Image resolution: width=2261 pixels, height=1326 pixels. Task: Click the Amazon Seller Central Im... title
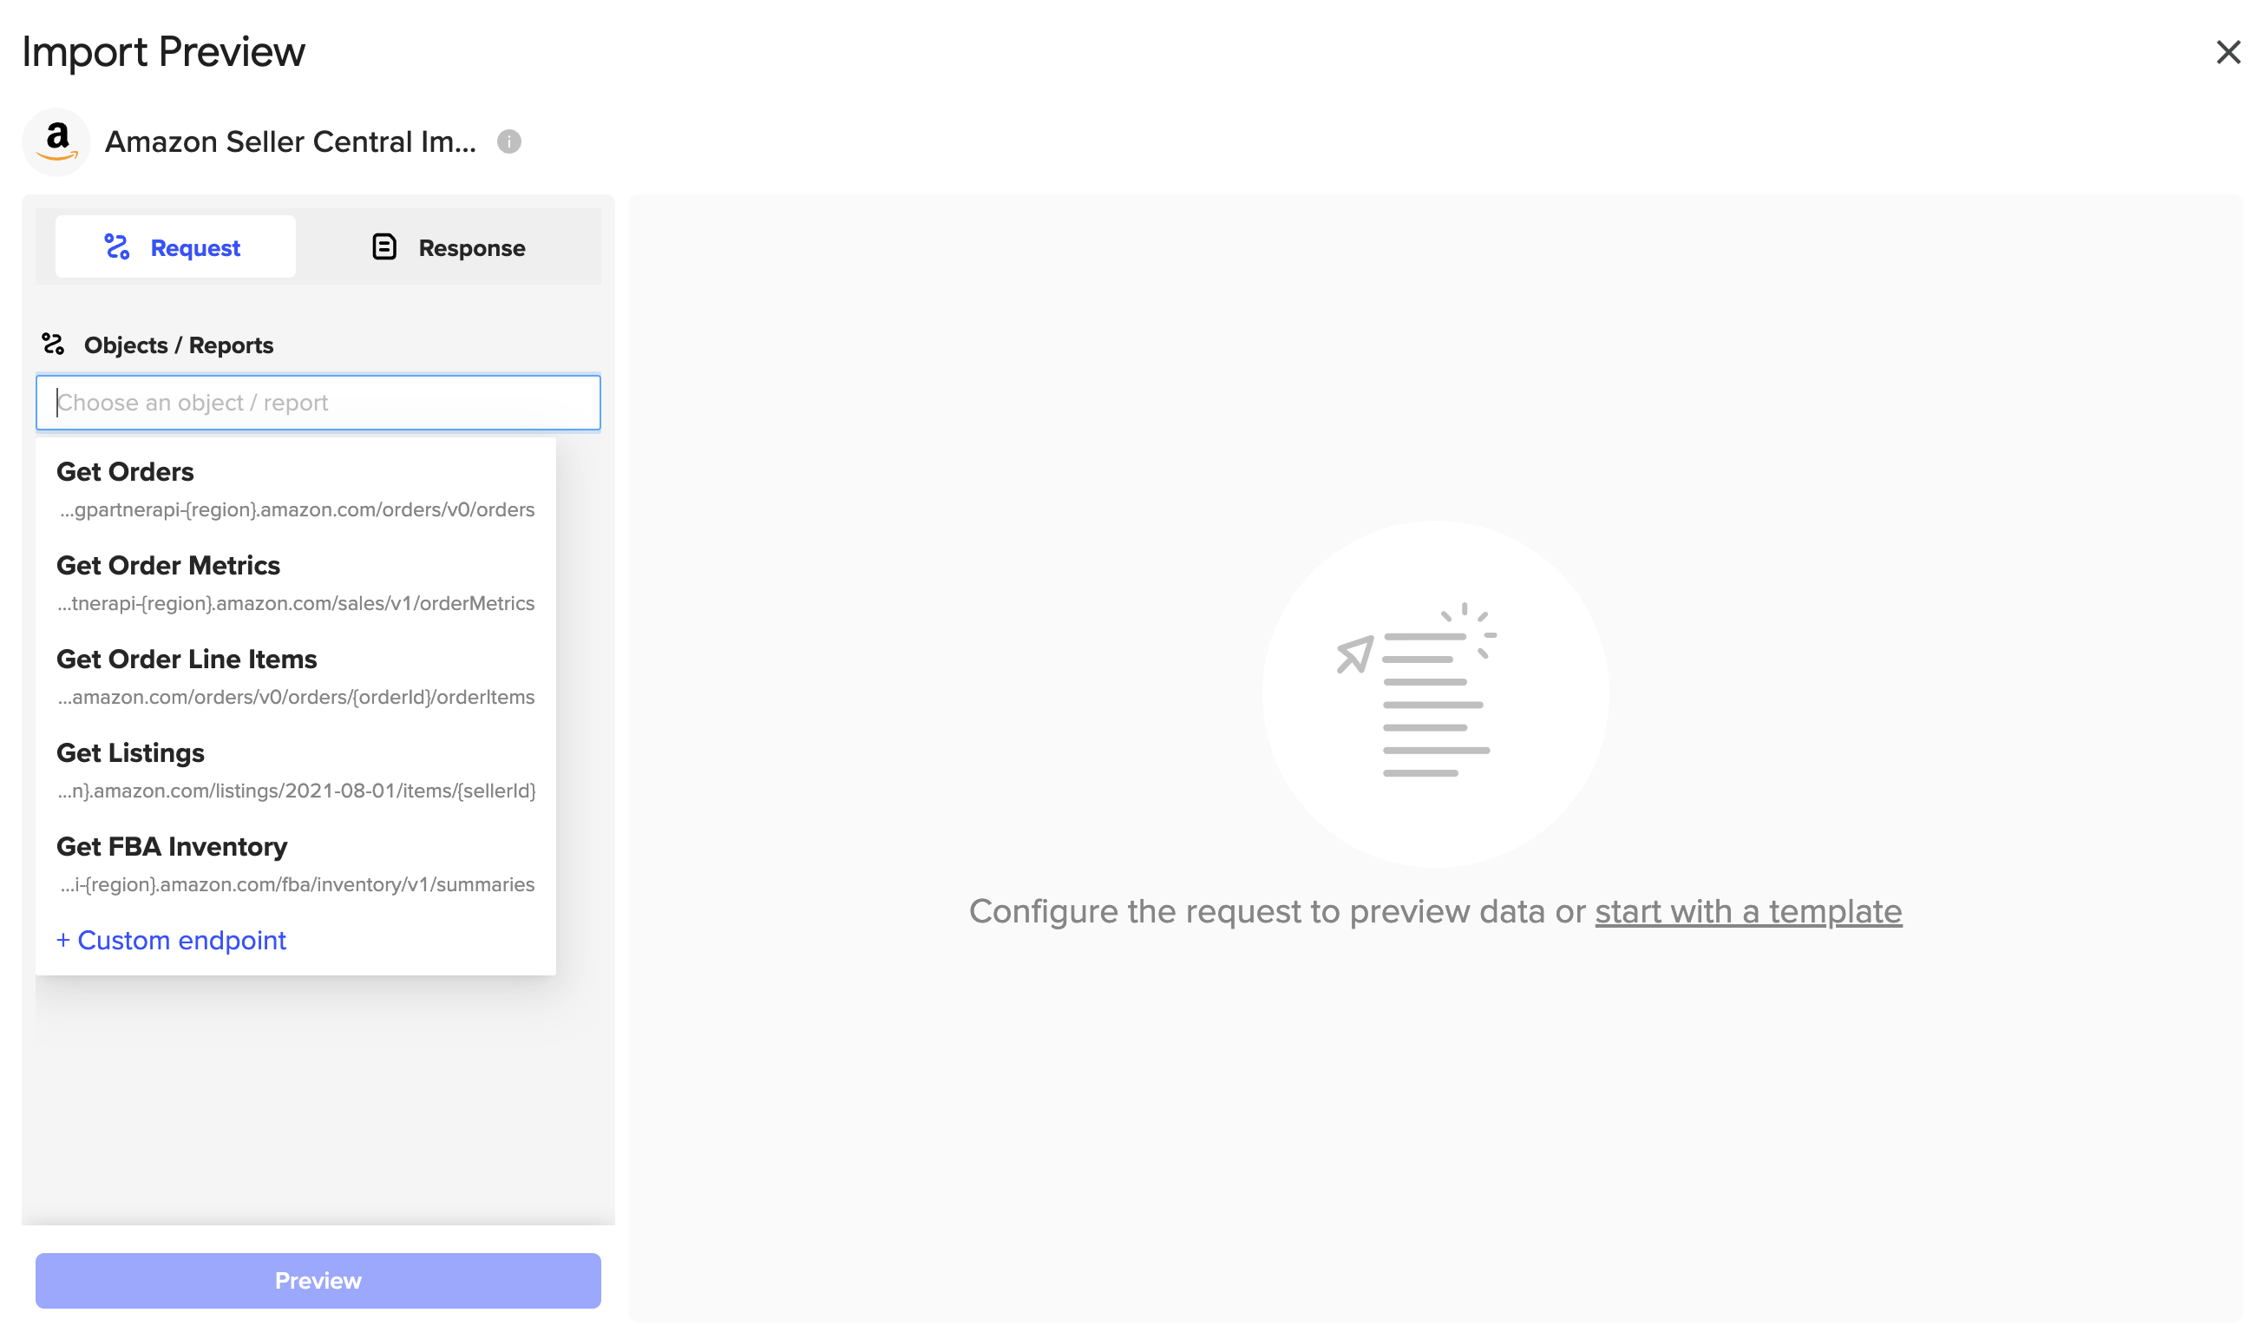pyautogui.click(x=291, y=141)
